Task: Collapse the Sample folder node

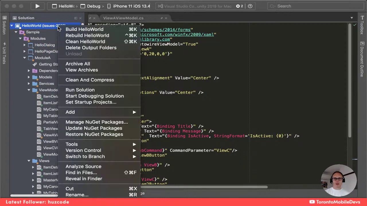Action: pyautogui.click(x=16, y=32)
